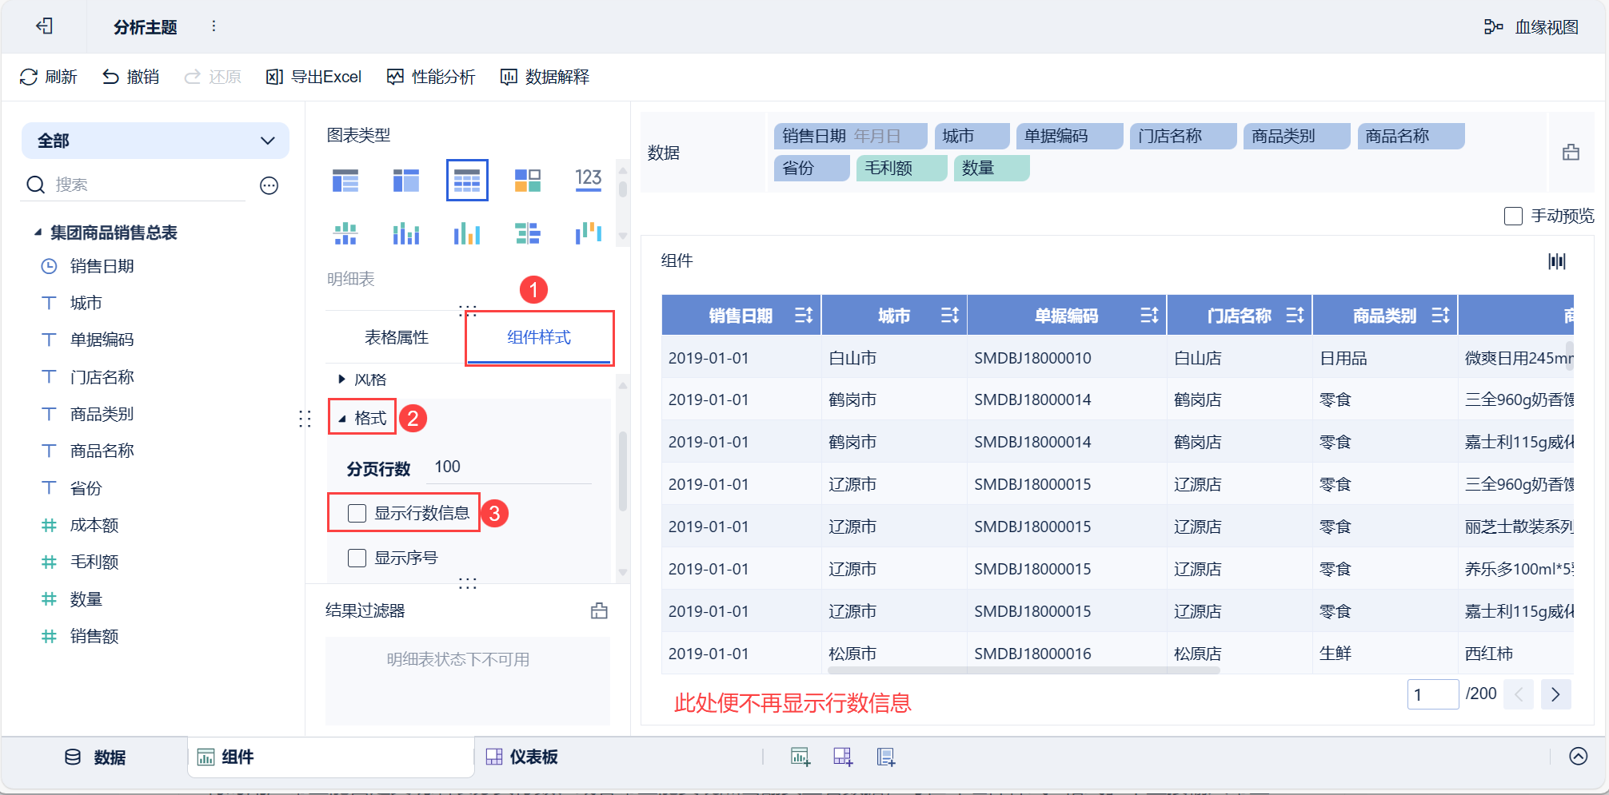
Task: Select the multi-series column chart icon
Action: [406, 233]
